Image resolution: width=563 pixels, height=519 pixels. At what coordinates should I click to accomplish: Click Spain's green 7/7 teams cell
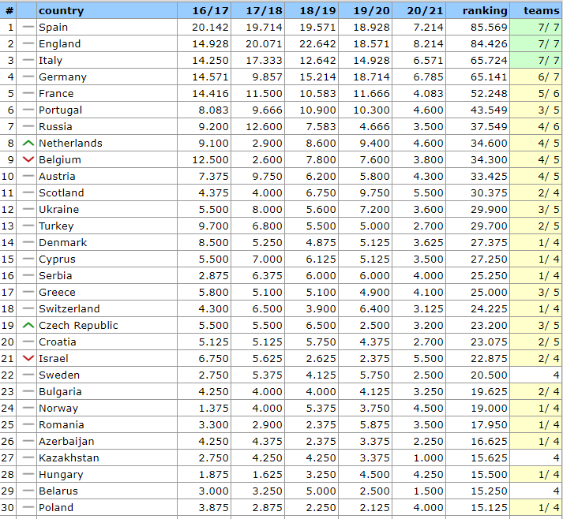[x=536, y=28]
